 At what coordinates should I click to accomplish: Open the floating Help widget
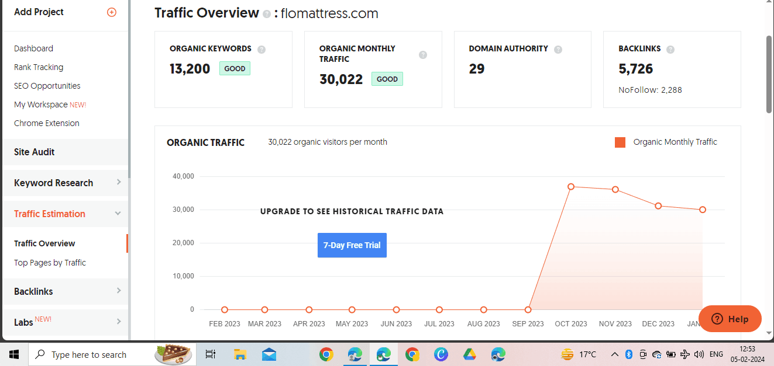point(730,319)
